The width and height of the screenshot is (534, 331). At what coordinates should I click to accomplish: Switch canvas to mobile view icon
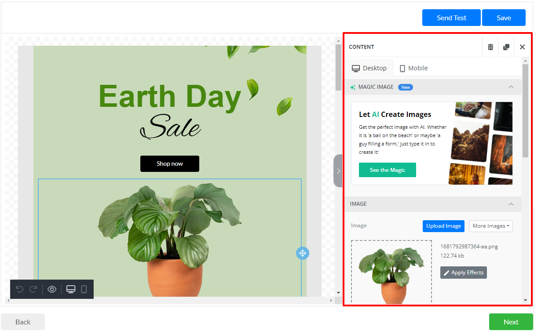point(84,289)
